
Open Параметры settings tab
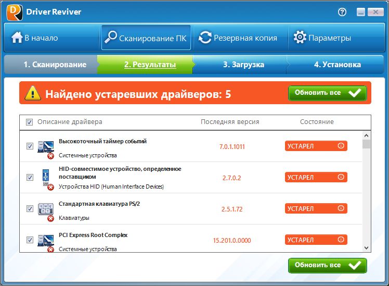coord(336,38)
